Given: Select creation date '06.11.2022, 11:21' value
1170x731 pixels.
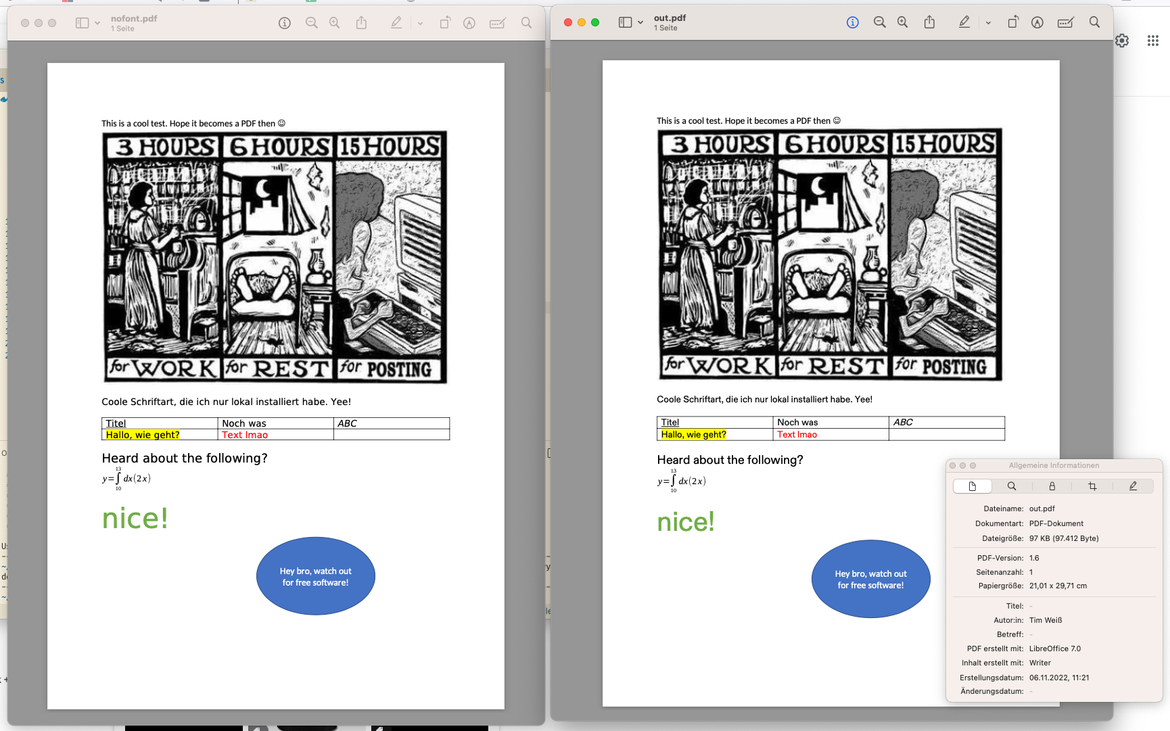Looking at the screenshot, I should click(1059, 678).
